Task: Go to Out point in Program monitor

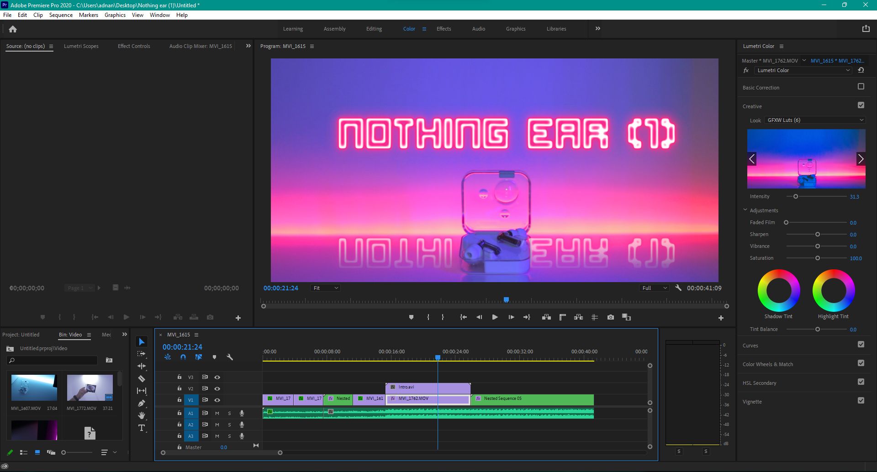Action: (x=527, y=317)
